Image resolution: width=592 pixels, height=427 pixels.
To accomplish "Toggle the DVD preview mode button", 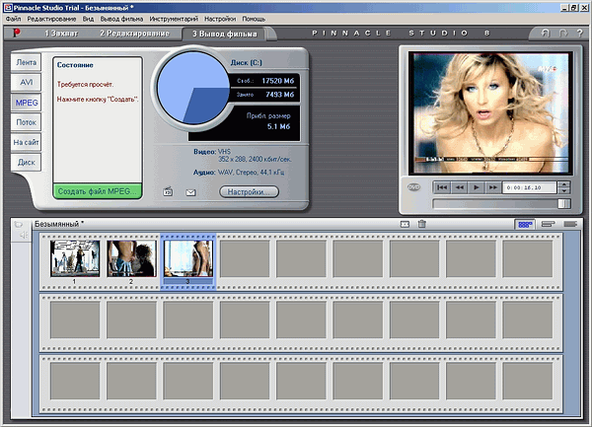I will [x=413, y=187].
